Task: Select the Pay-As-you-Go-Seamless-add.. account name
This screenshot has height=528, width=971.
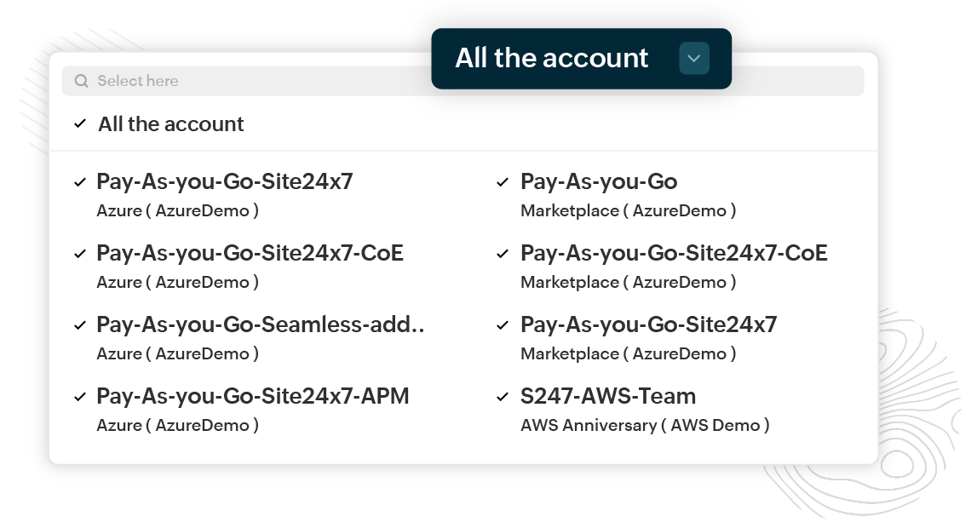Action: coord(260,324)
